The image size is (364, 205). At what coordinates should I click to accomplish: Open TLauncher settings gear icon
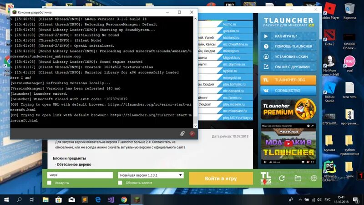313,178
